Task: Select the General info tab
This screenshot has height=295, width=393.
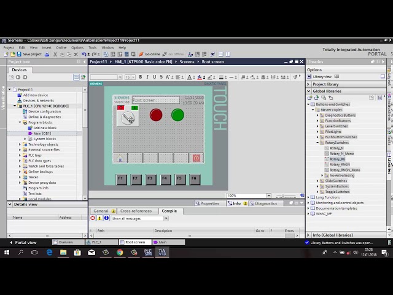Action: click(x=104, y=211)
